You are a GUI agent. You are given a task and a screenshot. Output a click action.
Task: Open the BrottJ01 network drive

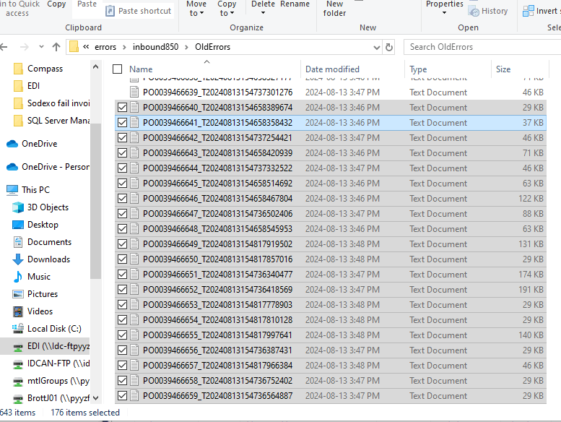51,398
